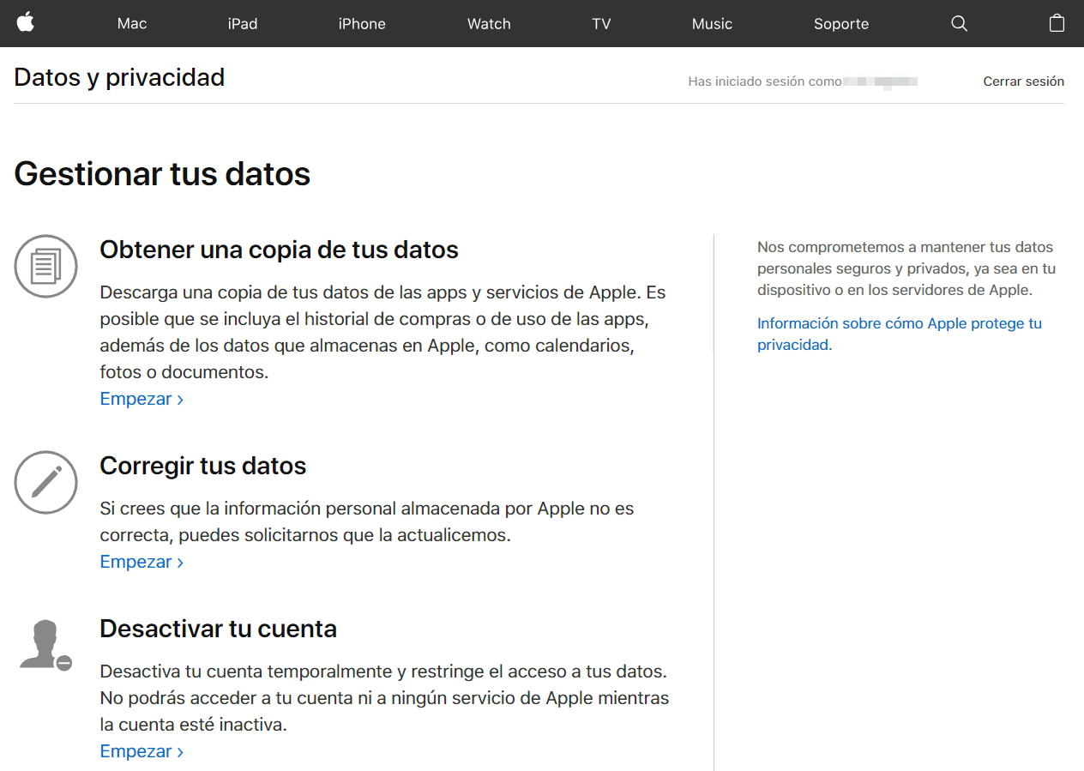
Task: Click Empezar under Obtener una copia de tus datos
Action: pos(142,399)
